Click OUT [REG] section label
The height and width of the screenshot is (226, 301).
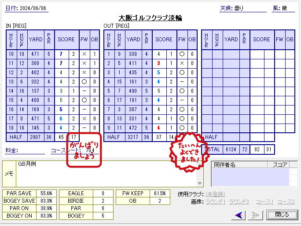pyautogui.click(x=116, y=26)
